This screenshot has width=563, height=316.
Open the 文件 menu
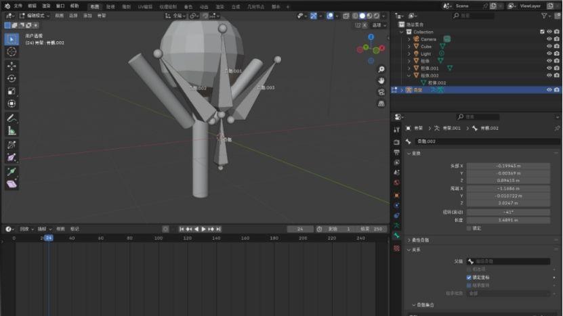(18, 5)
